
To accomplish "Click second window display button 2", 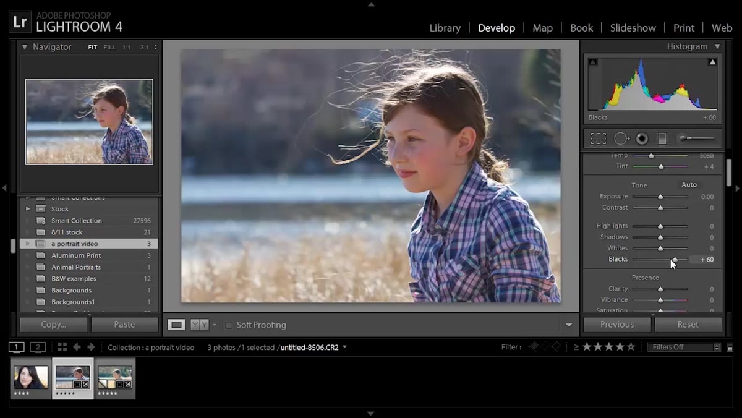I will coord(38,347).
